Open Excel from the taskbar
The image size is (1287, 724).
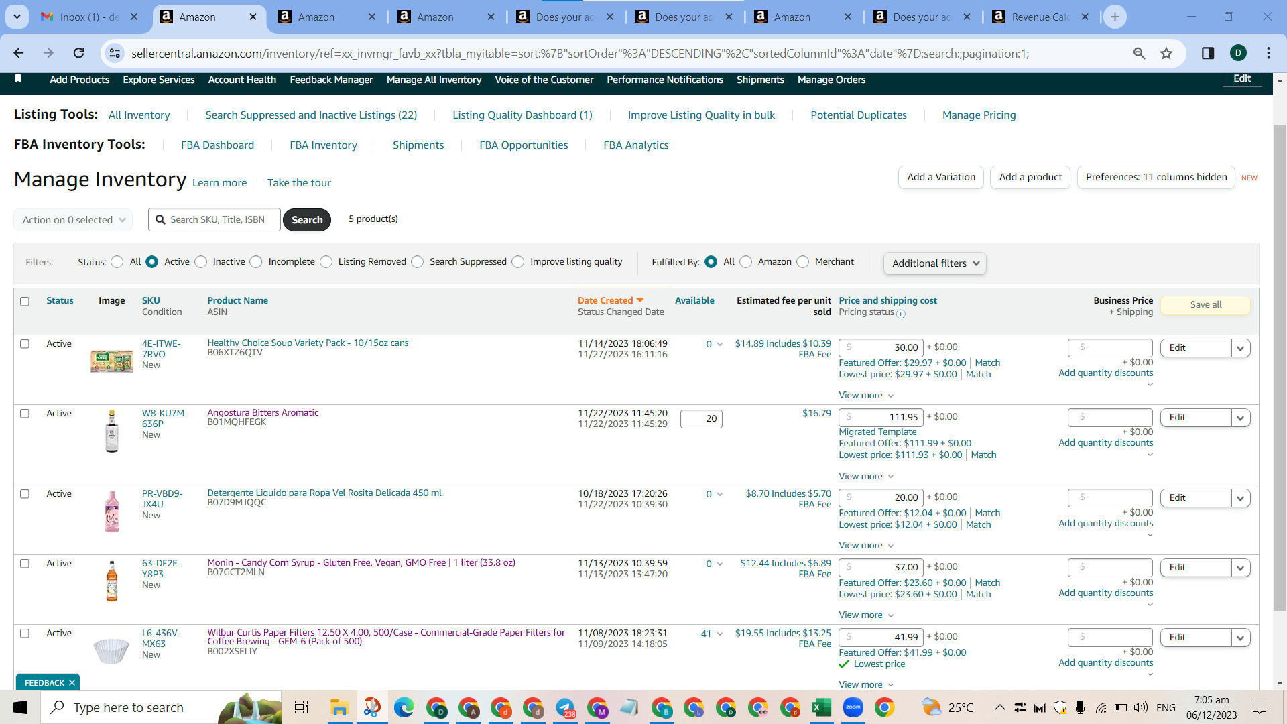[821, 707]
